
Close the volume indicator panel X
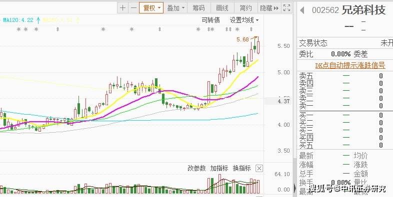259,169
